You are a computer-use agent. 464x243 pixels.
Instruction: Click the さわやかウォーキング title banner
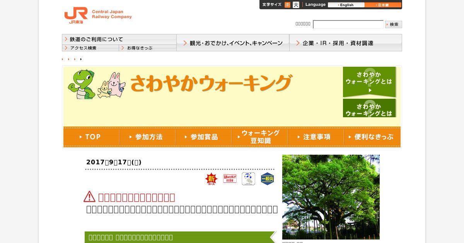(x=211, y=83)
